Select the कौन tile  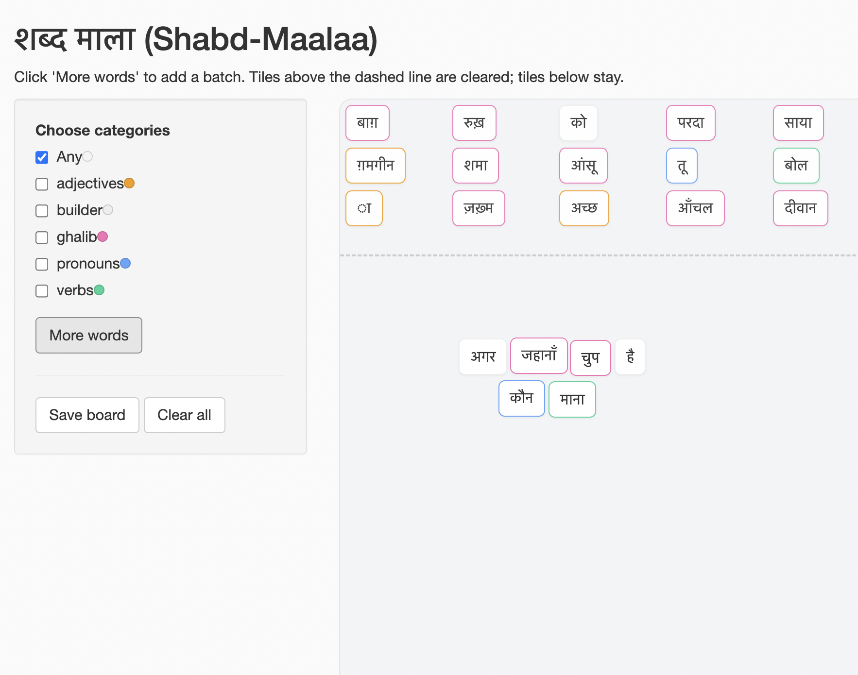pyautogui.click(x=521, y=398)
